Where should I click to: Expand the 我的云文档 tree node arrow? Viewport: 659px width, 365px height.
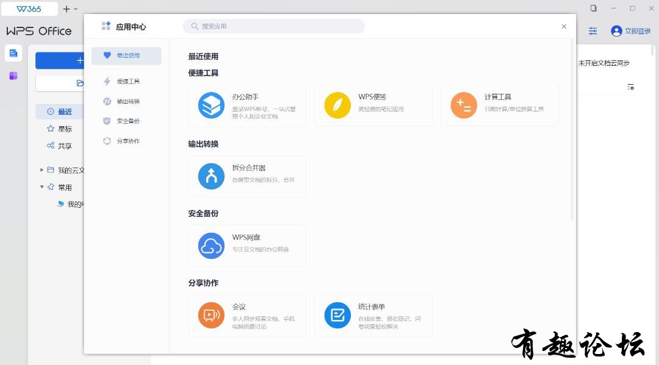tap(41, 170)
